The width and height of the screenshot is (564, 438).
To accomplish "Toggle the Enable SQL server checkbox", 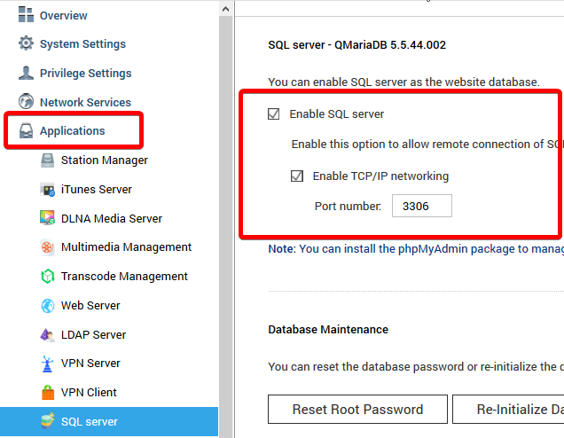I will click(273, 114).
